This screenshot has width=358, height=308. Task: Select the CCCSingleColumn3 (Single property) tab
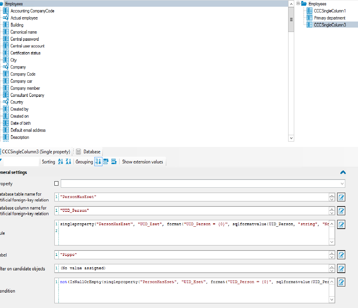pos(35,152)
